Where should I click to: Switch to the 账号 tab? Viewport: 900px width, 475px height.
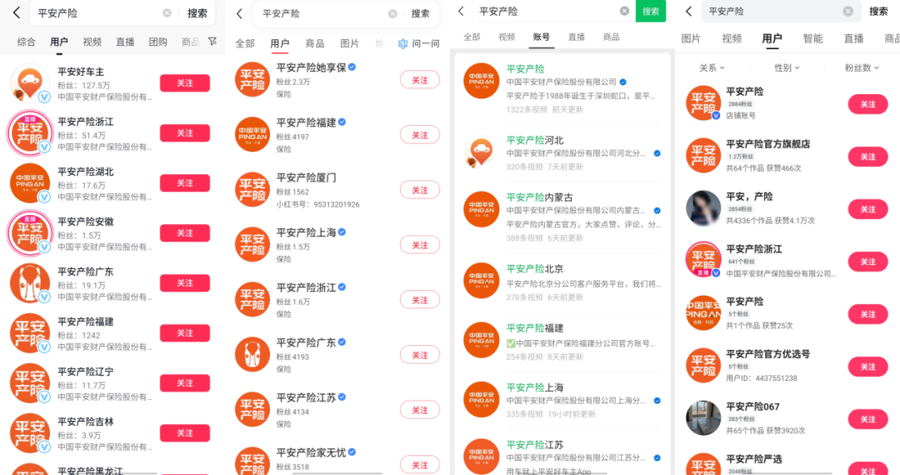[x=542, y=37]
